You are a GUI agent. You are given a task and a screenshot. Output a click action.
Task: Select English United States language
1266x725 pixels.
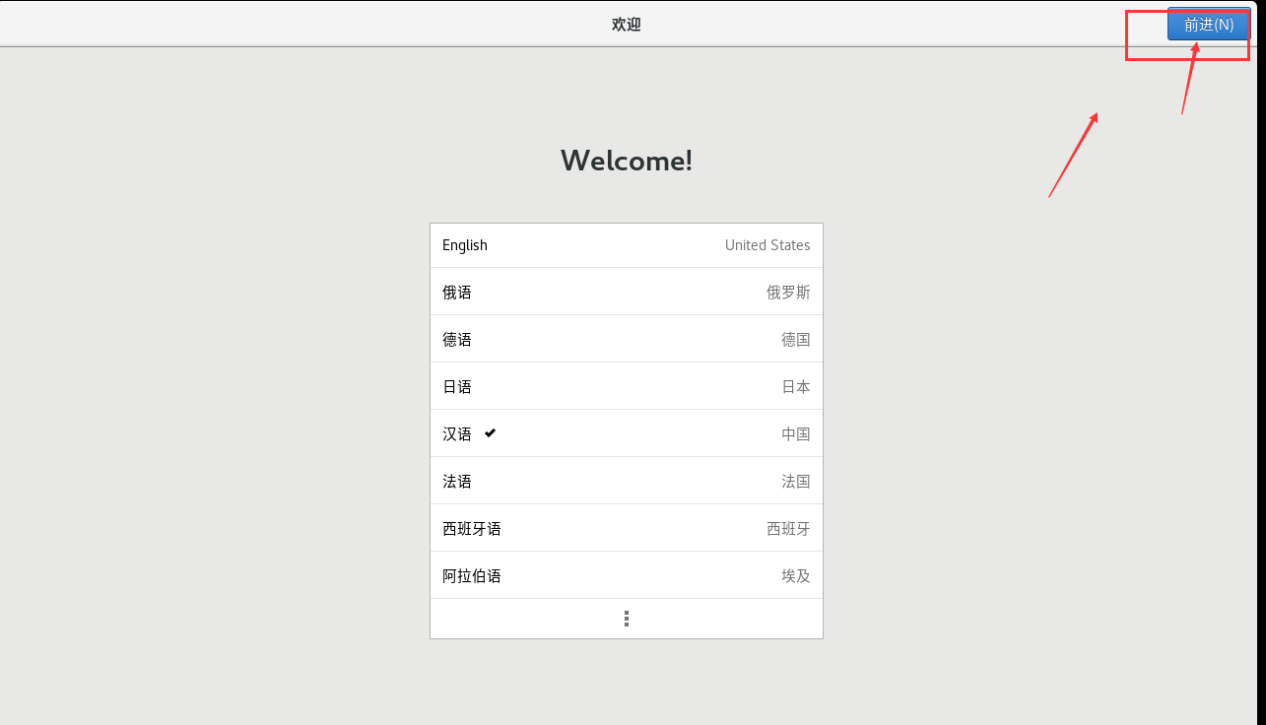coord(627,245)
